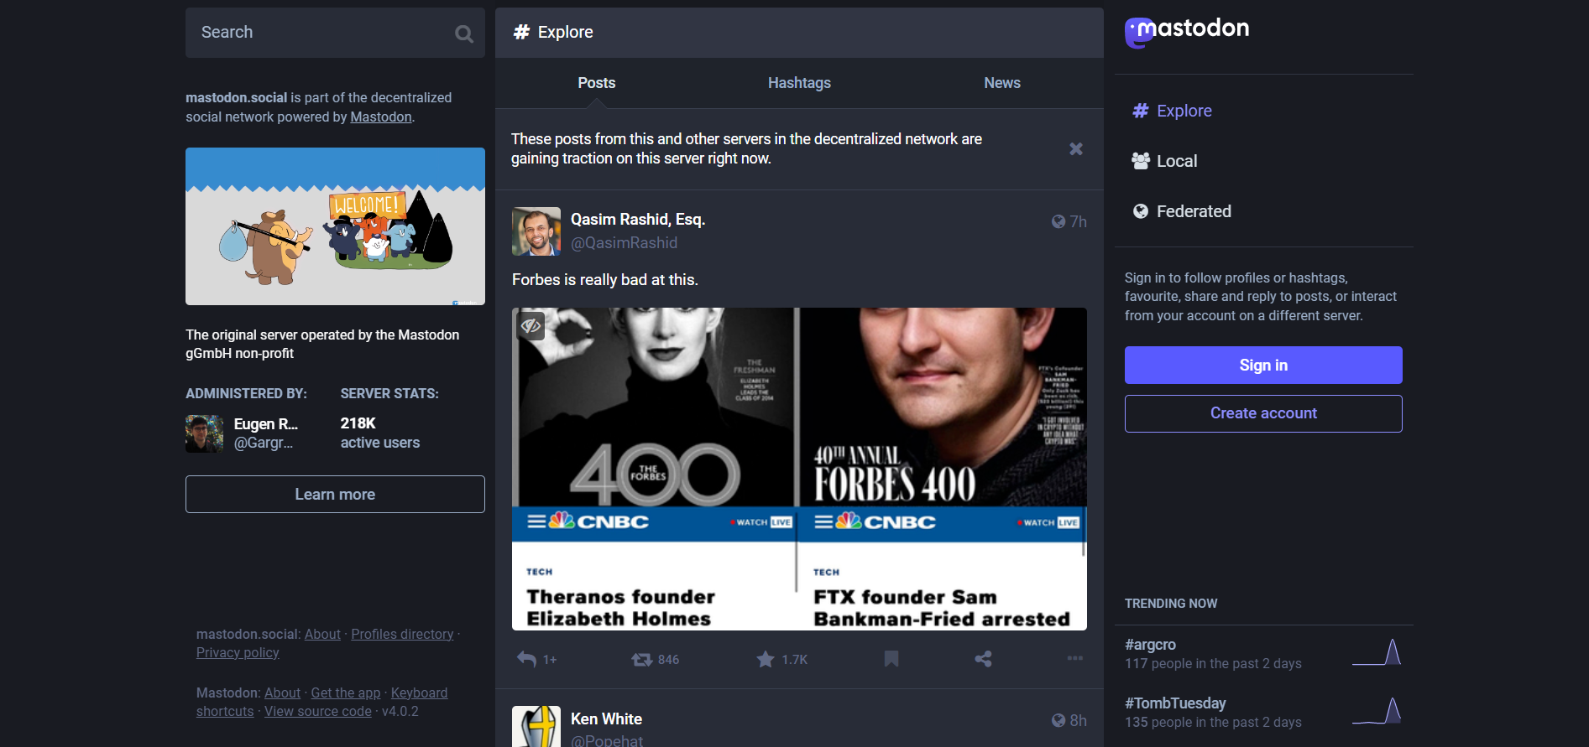
Task: Click the Sign in button
Action: pyautogui.click(x=1263, y=366)
